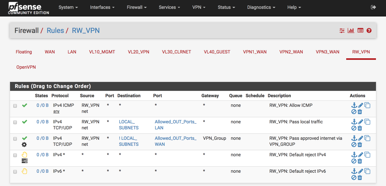Check the Allow ICMP rule checkbox
Image resolution: width=386 pixels, height=186 pixels.
tap(15, 106)
